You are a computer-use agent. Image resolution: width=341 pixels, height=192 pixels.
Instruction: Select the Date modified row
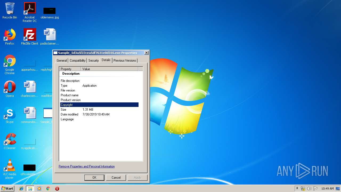tap(99, 114)
